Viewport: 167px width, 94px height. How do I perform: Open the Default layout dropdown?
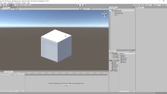click(x=164, y=5)
